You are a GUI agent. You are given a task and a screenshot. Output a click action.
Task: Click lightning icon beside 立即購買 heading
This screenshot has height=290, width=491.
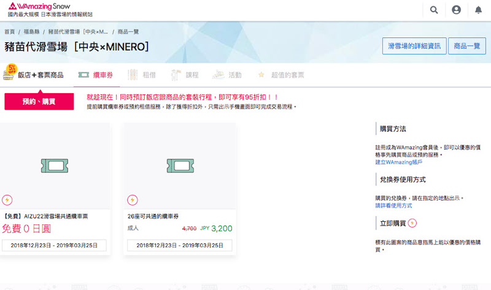click(412, 223)
